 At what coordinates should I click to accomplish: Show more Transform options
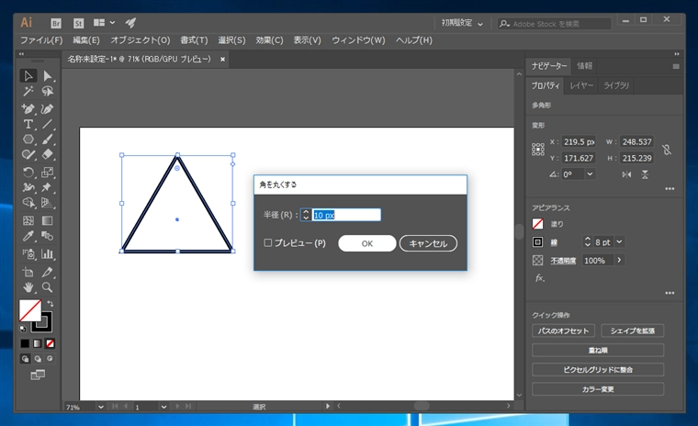670,189
